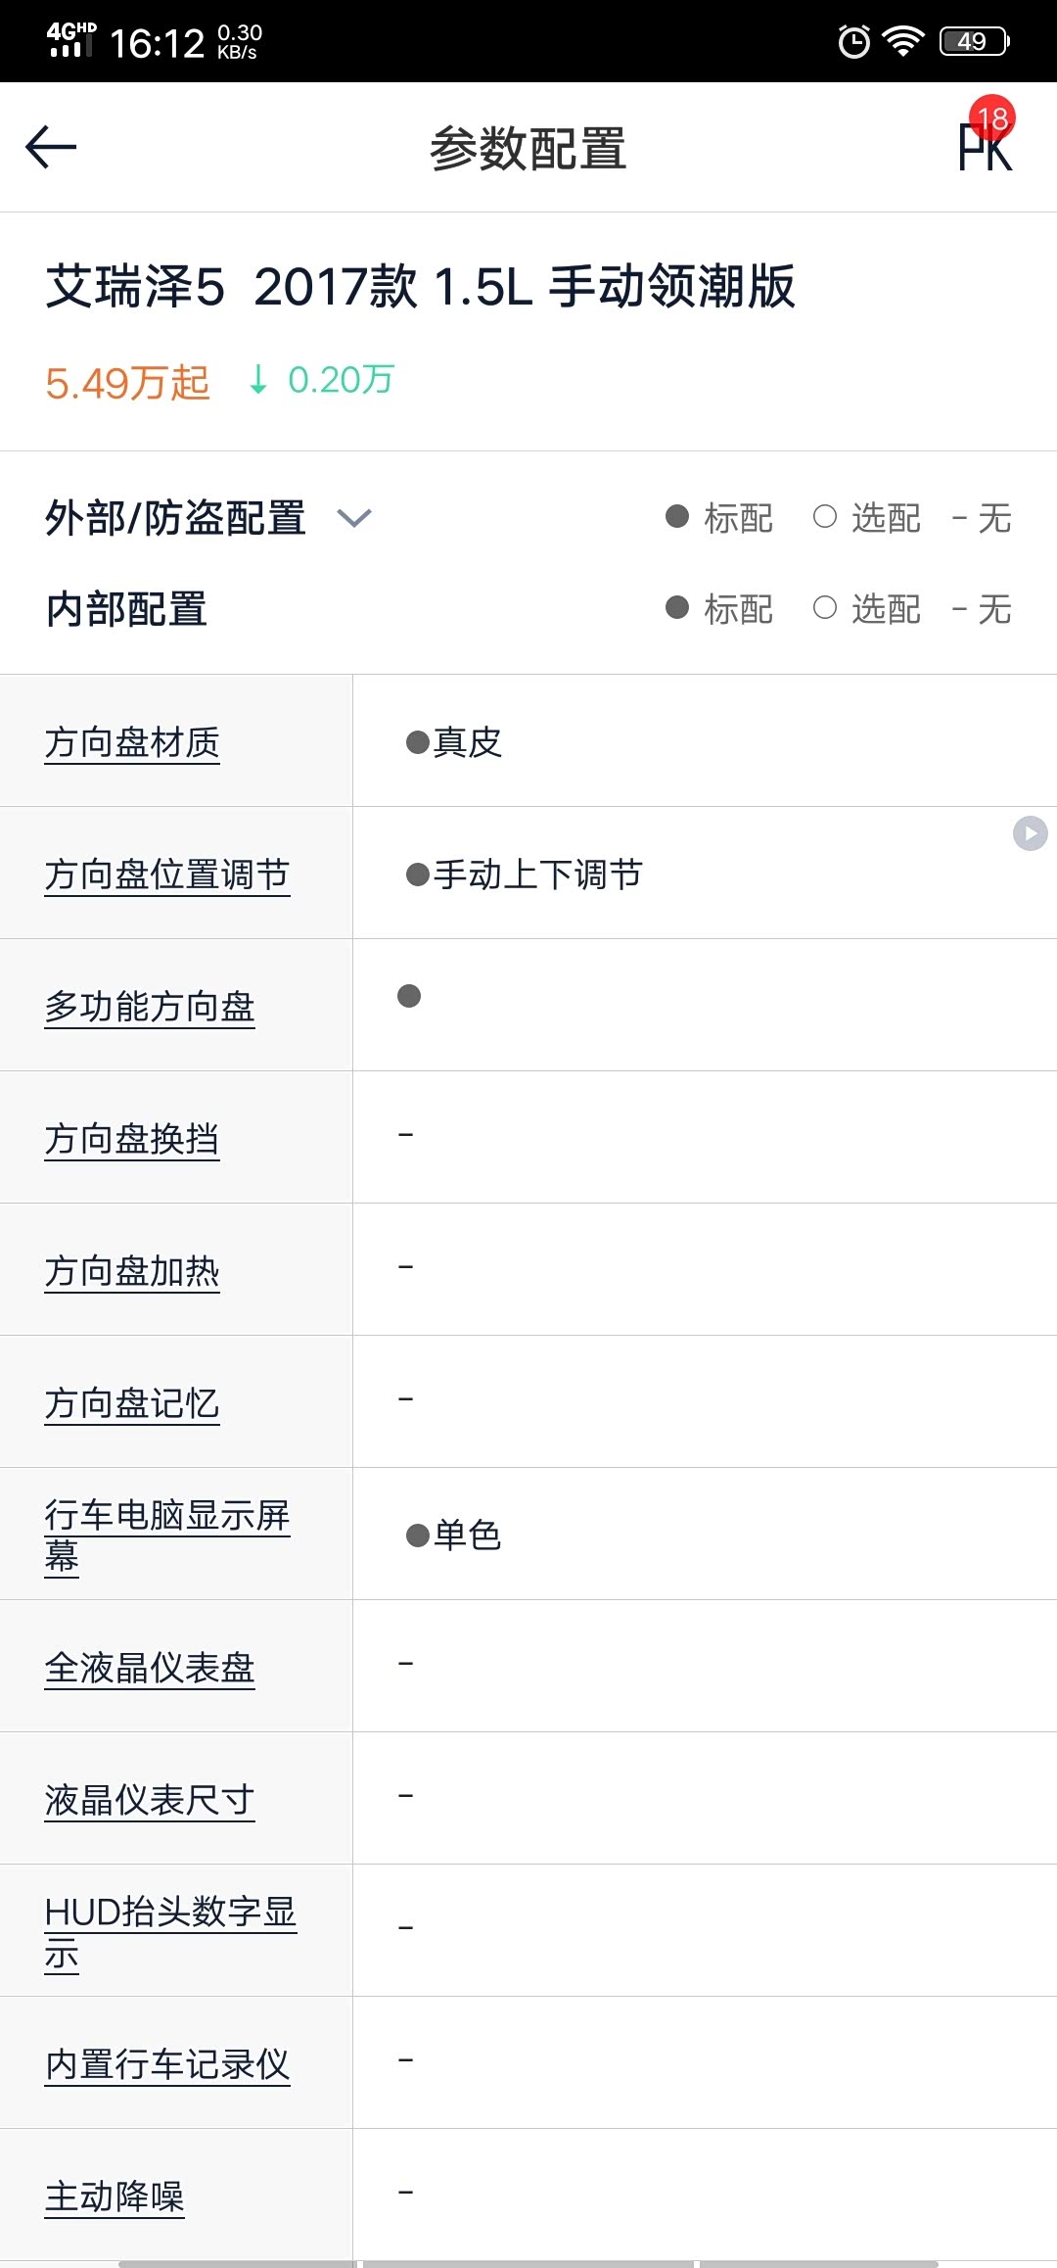
Task: Tap the green price drop arrow
Action: (x=258, y=379)
